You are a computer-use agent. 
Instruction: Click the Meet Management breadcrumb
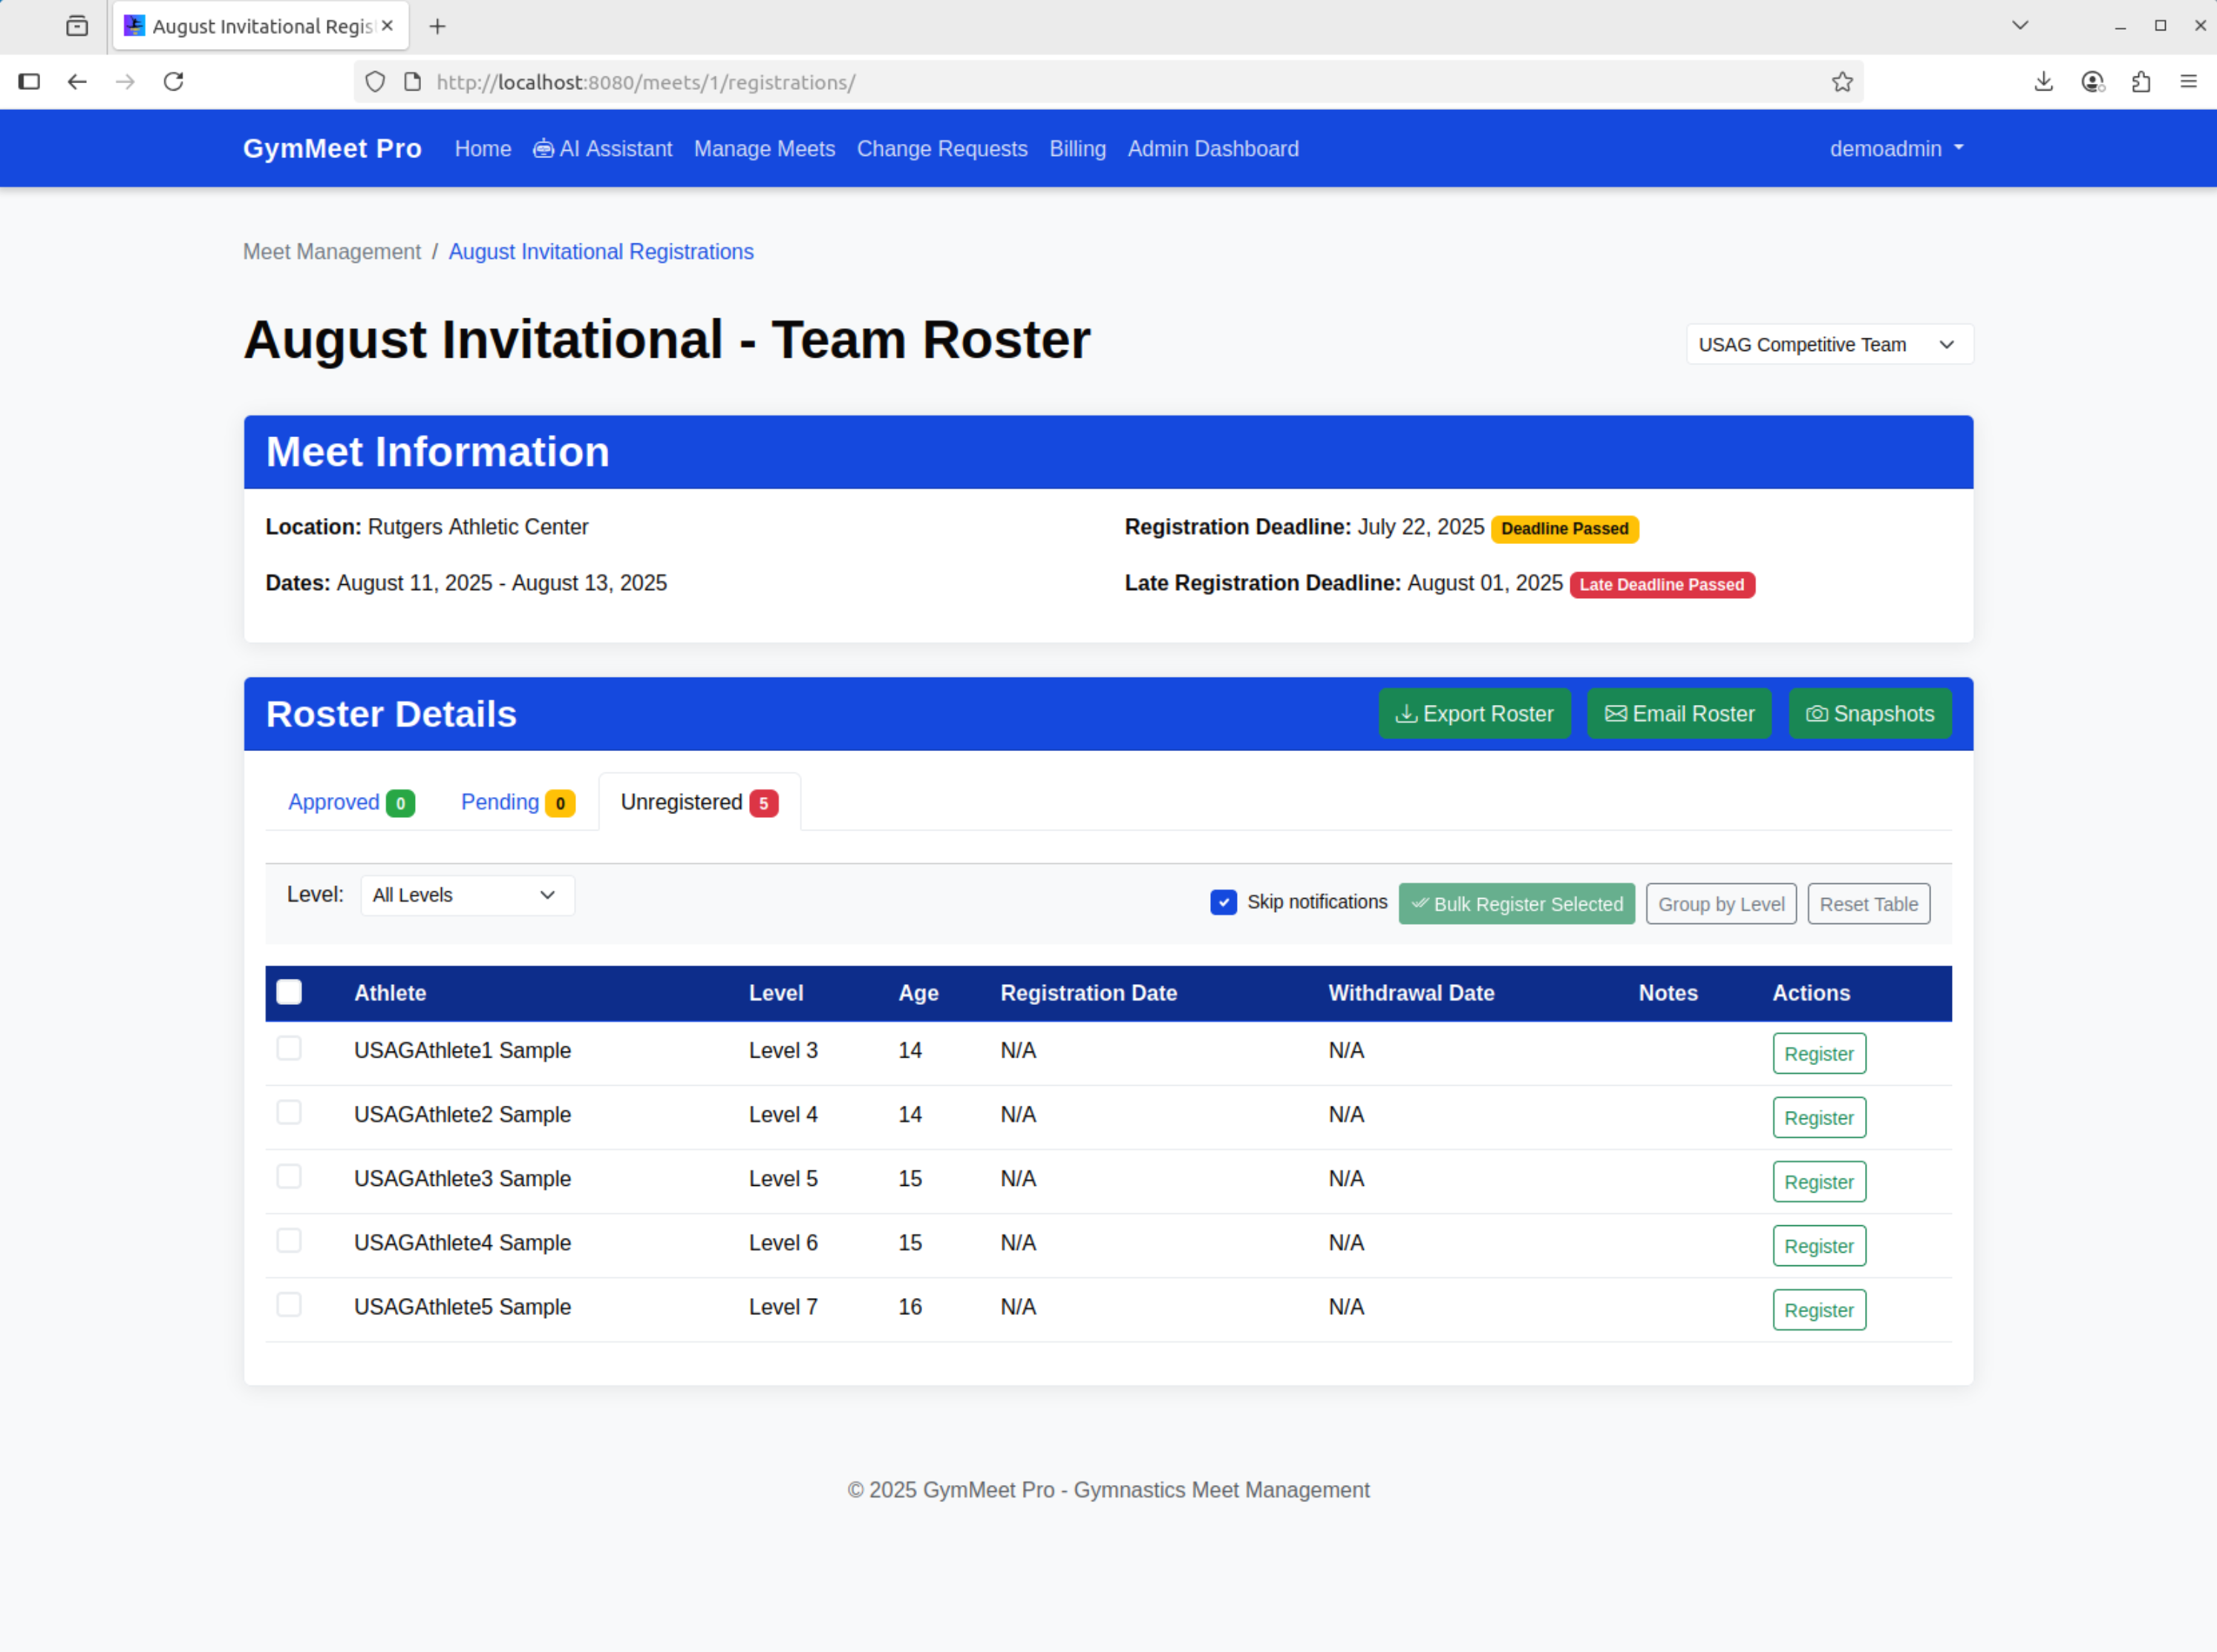click(331, 252)
